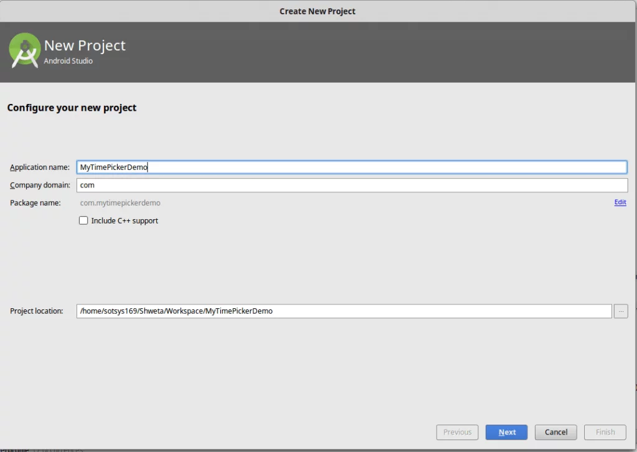Click the Company domain label
Screen dimensions: 637x452
(40, 186)
